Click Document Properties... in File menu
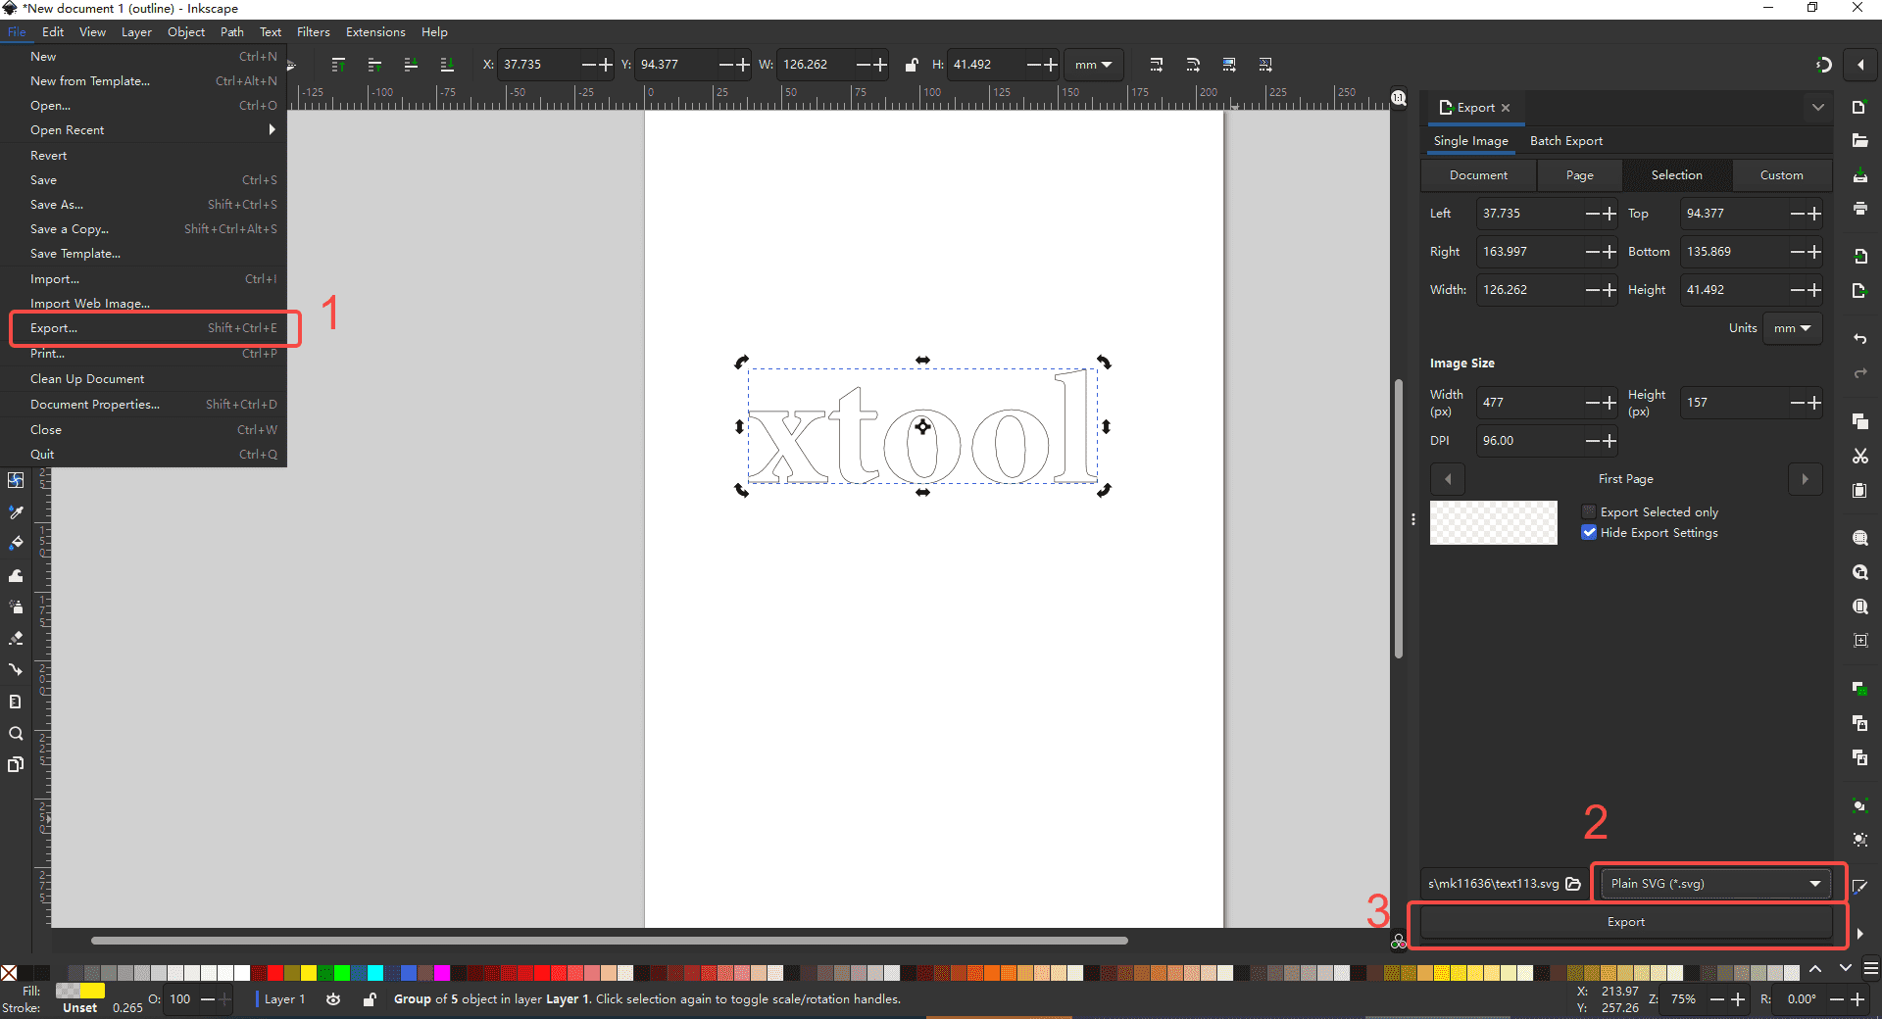 pos(143,405)
